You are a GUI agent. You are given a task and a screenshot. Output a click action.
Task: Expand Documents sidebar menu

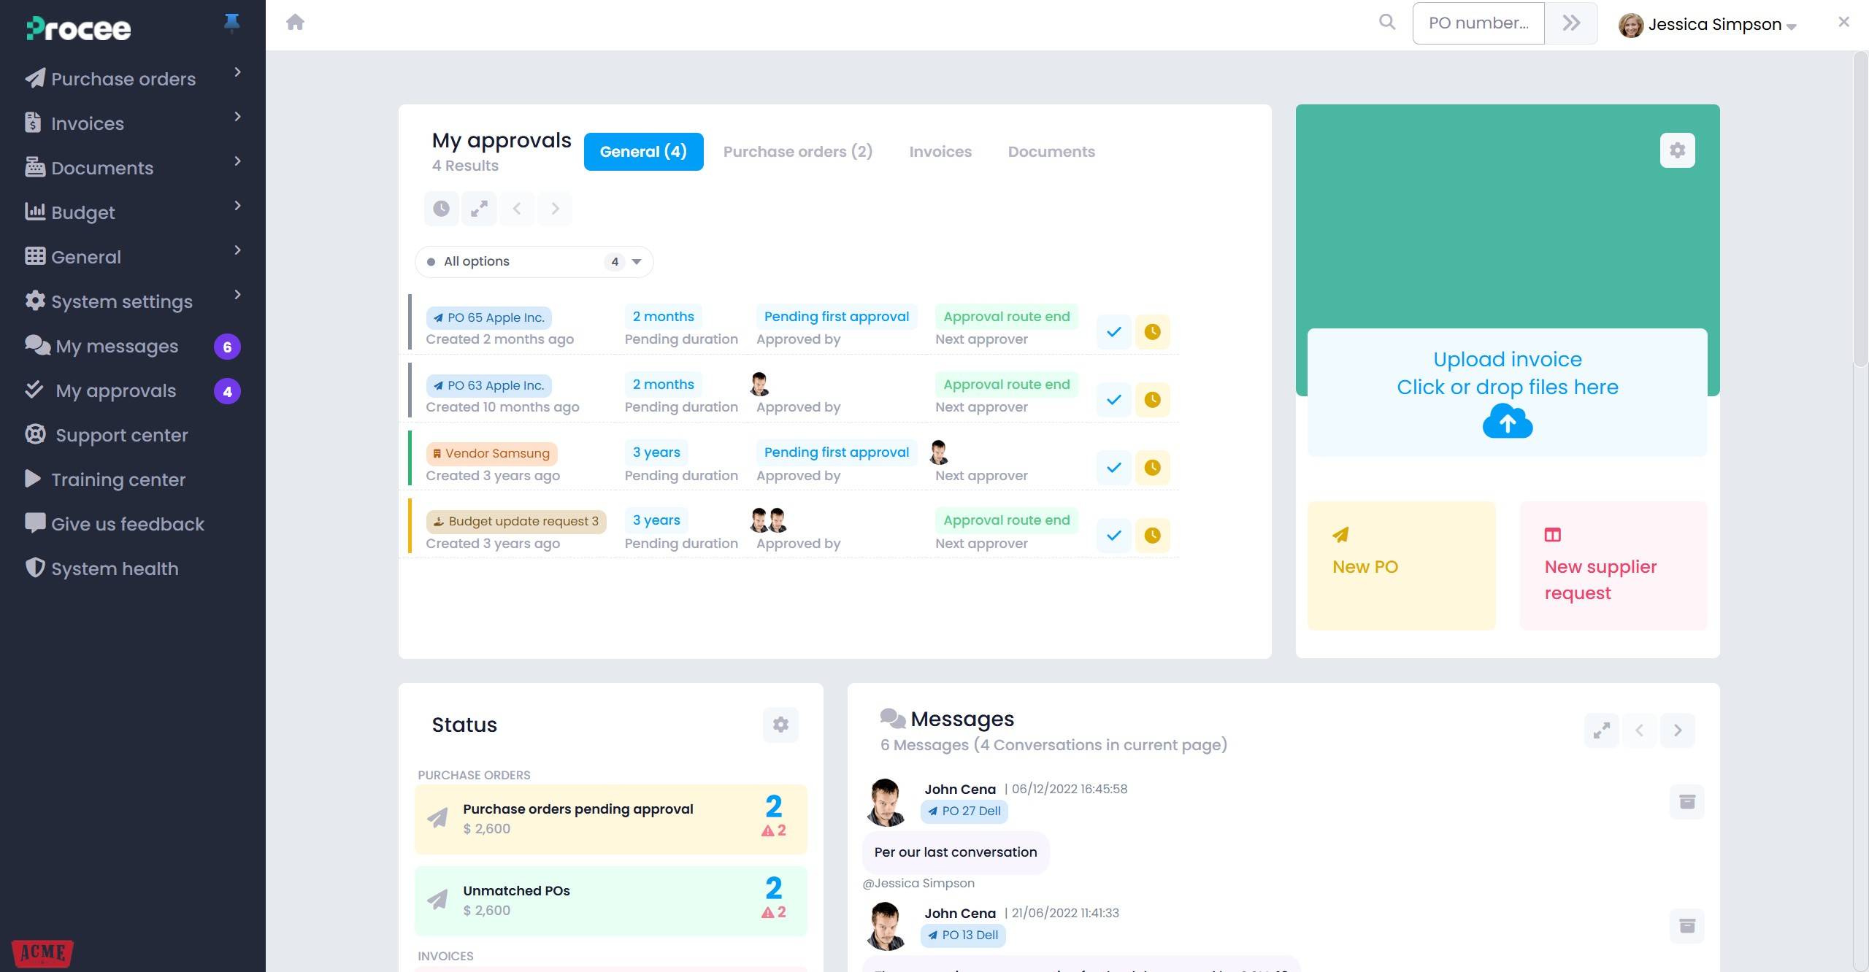click(x=133, y=168)
